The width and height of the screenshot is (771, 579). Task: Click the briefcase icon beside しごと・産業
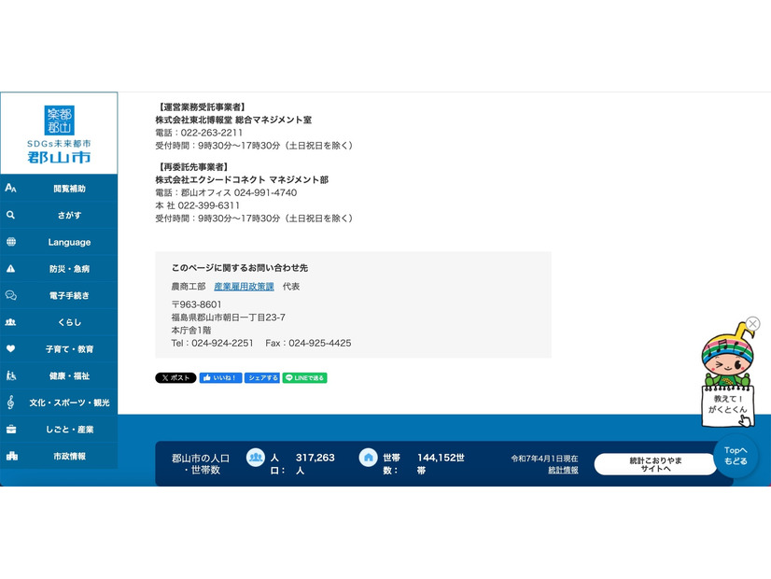(11, 430)
